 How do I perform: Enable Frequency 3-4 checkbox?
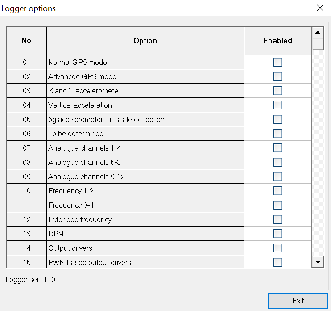(x=278, y=205)
